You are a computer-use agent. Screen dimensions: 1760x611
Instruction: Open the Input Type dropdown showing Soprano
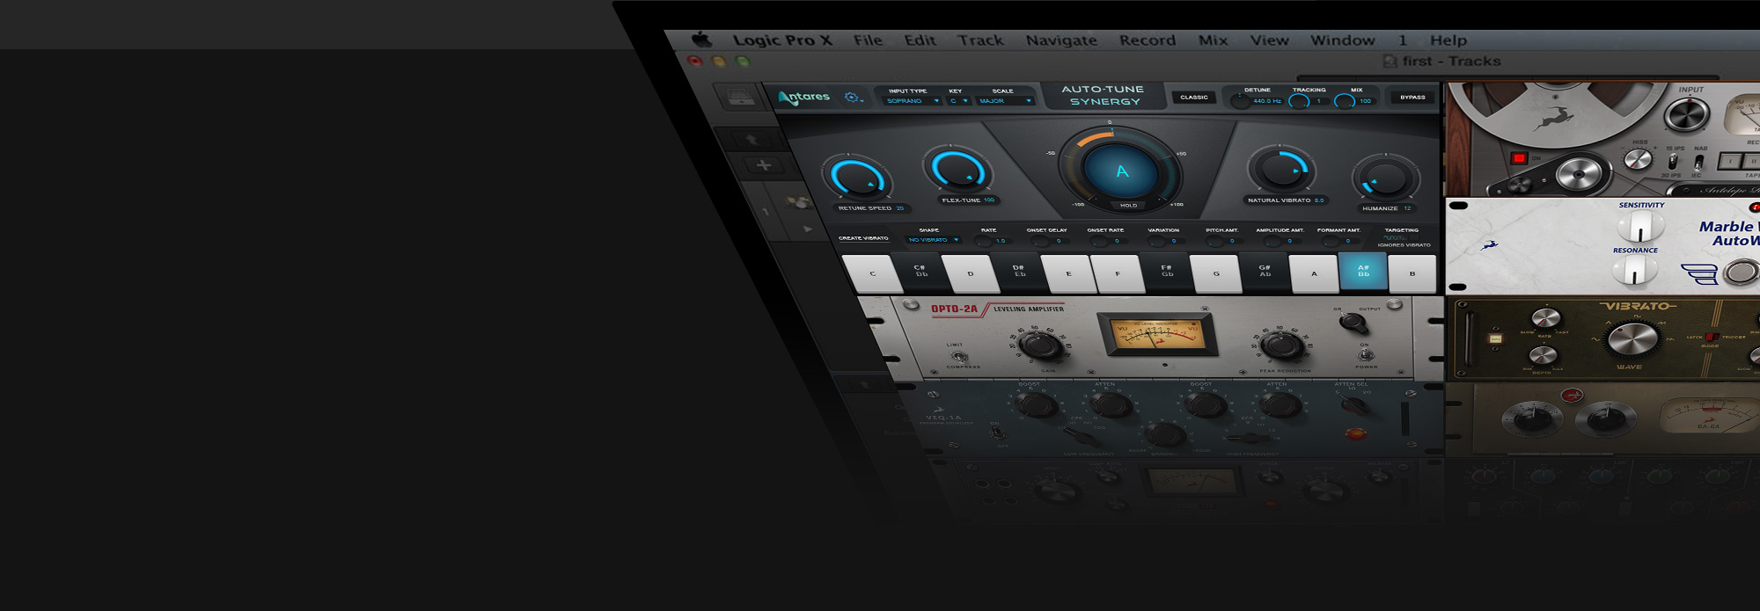pos(913,101)
